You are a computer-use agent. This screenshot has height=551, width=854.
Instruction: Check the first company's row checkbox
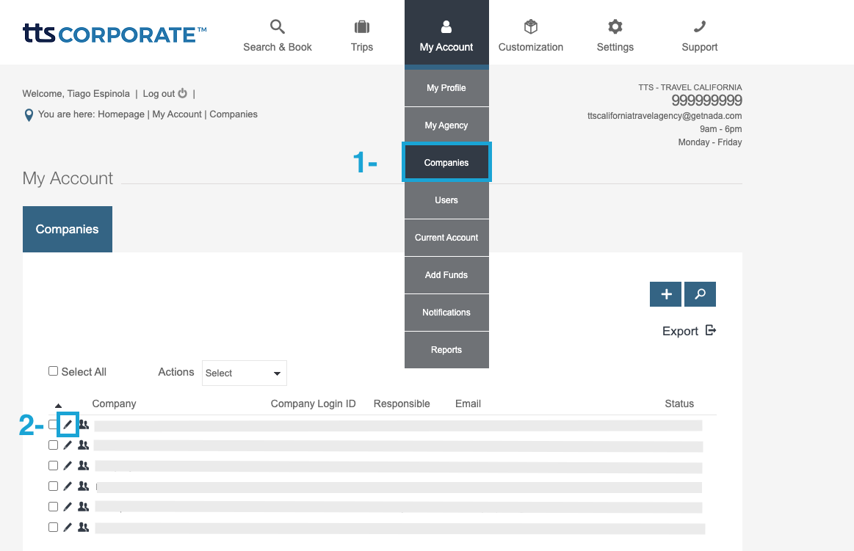point(53,424)
